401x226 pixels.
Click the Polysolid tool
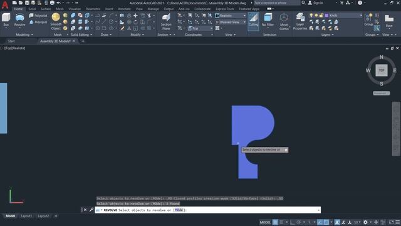38,16
